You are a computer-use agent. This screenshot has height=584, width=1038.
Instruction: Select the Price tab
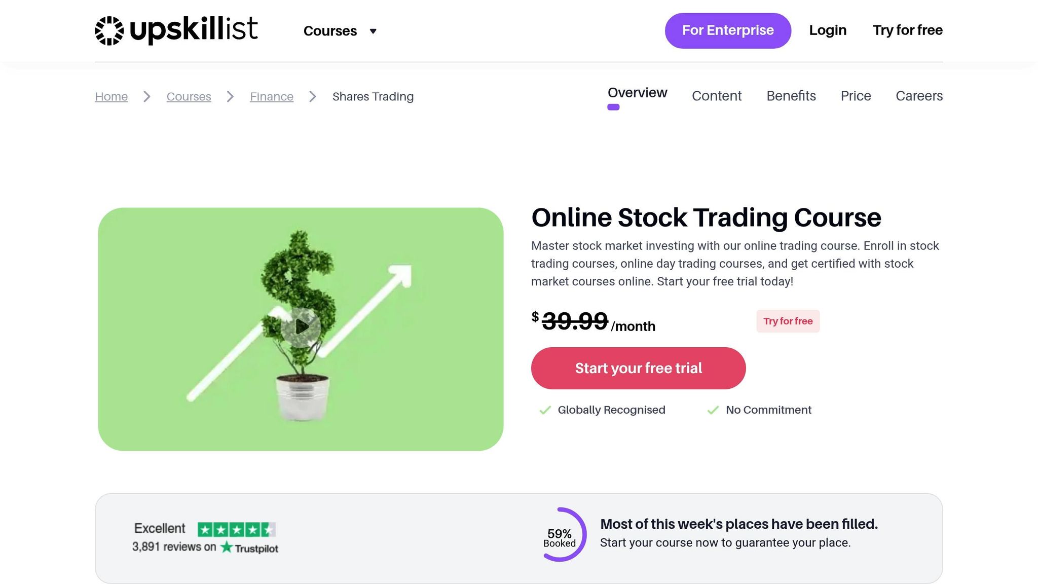(856, 96)
